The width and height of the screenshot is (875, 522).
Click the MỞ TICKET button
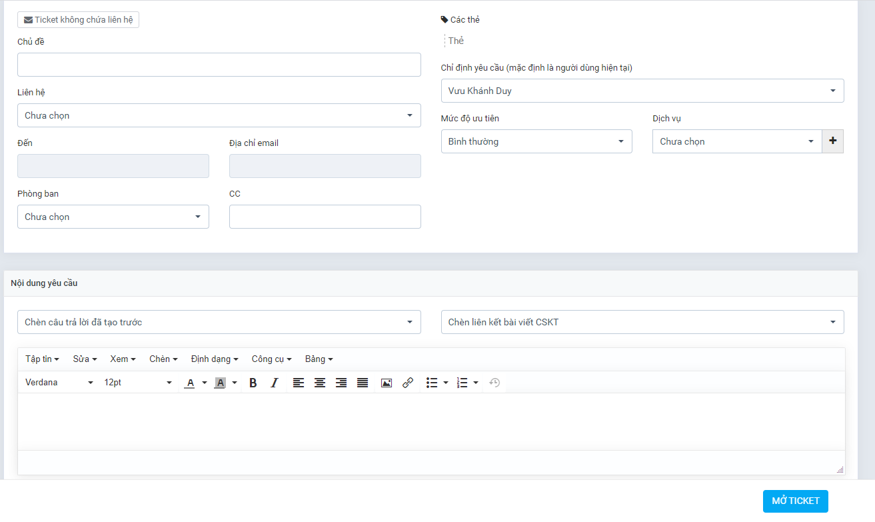click(795, 501)
